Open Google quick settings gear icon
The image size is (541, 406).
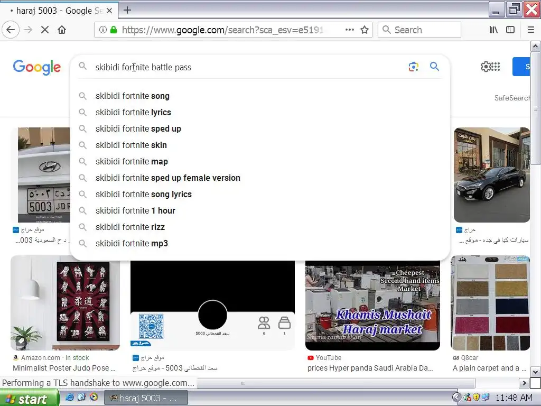pos(485,67)
